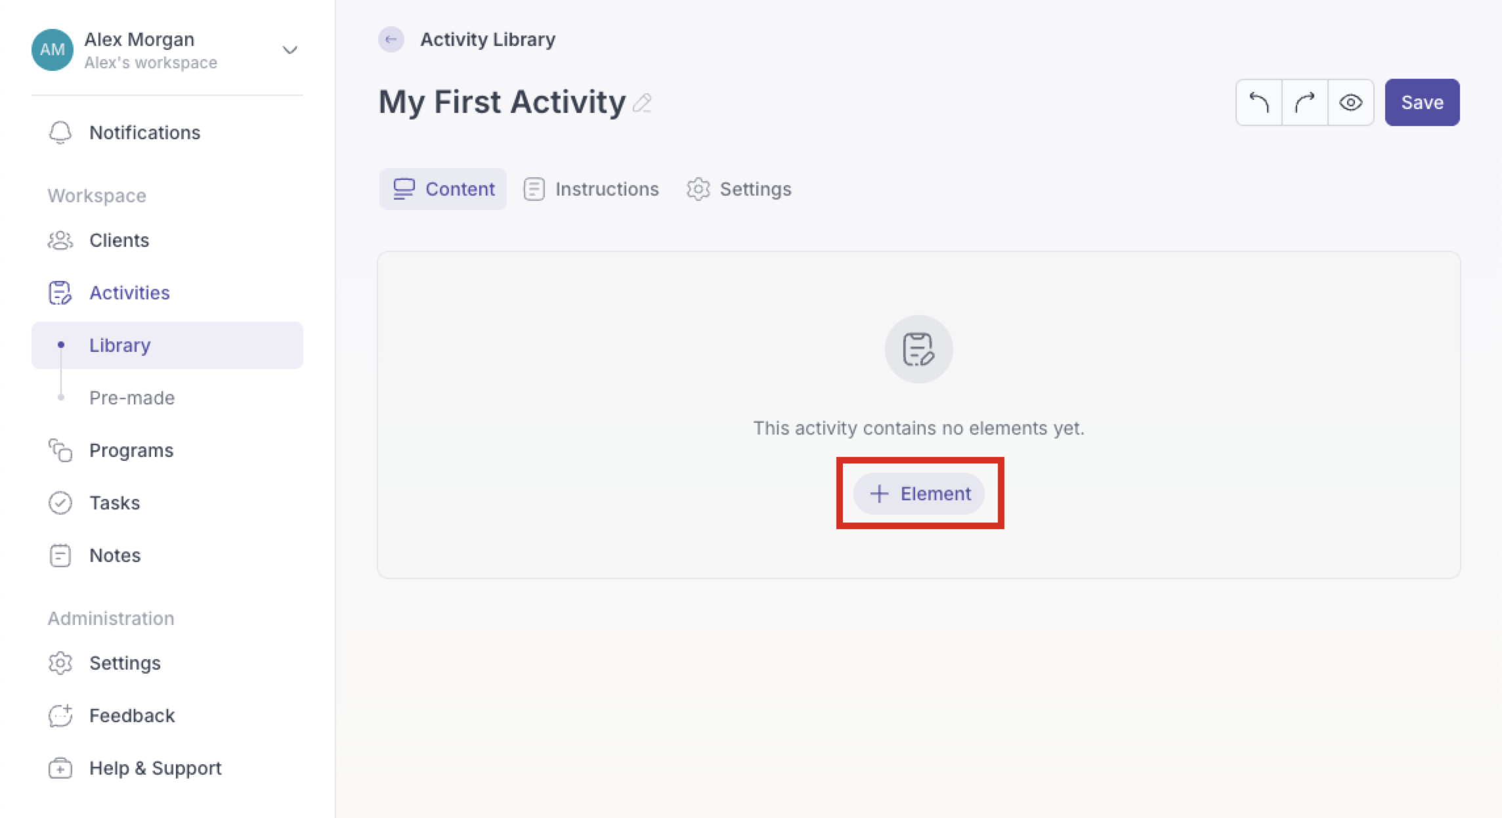The height and width of the screenshot is (818, 1502).
Task: Click the AM avatar circle
Action: (53, 50)
